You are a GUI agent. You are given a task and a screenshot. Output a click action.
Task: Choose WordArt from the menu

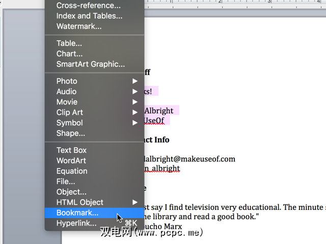tap(95, 160)
